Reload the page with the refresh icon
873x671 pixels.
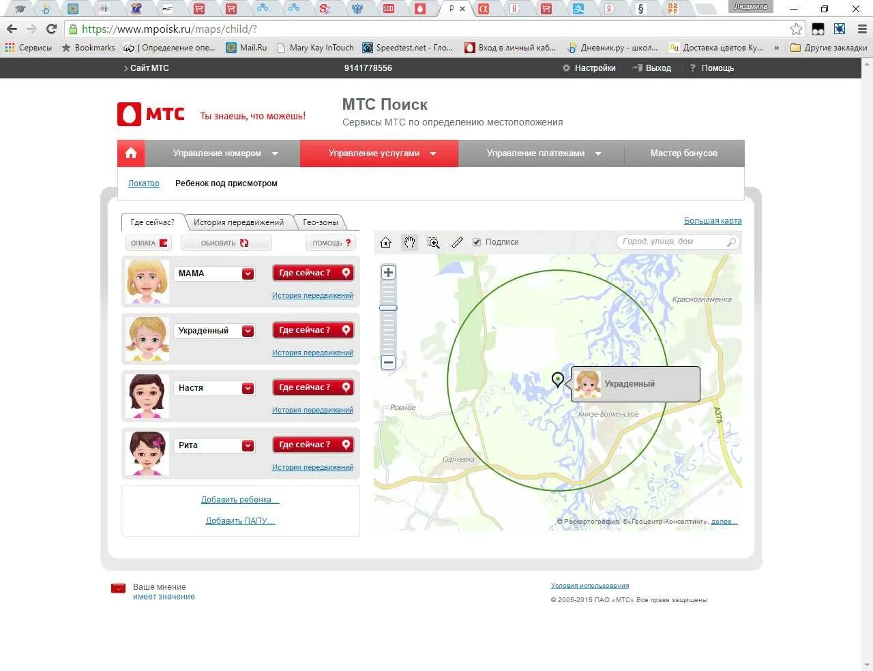51,29
